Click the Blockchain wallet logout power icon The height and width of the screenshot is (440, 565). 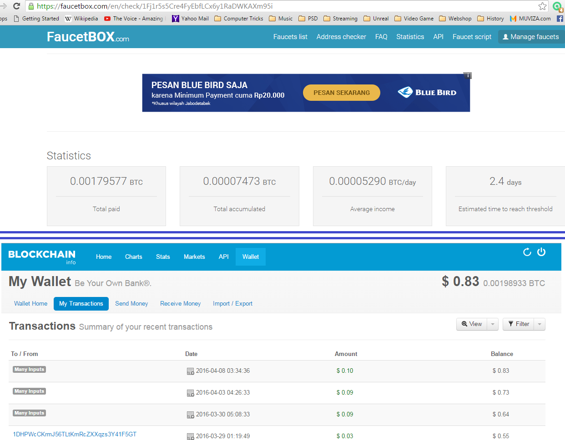(x=541, y=252)
